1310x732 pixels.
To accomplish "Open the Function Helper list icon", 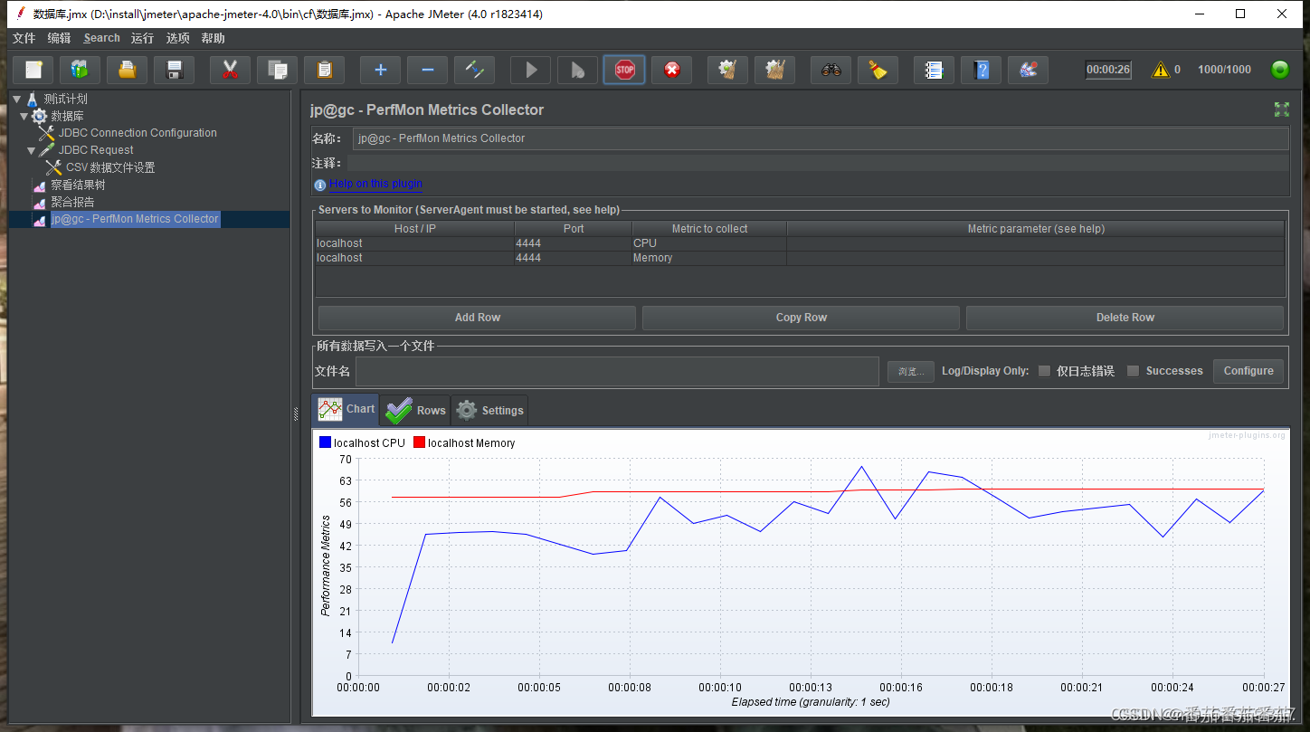I will tap(935, 70).
